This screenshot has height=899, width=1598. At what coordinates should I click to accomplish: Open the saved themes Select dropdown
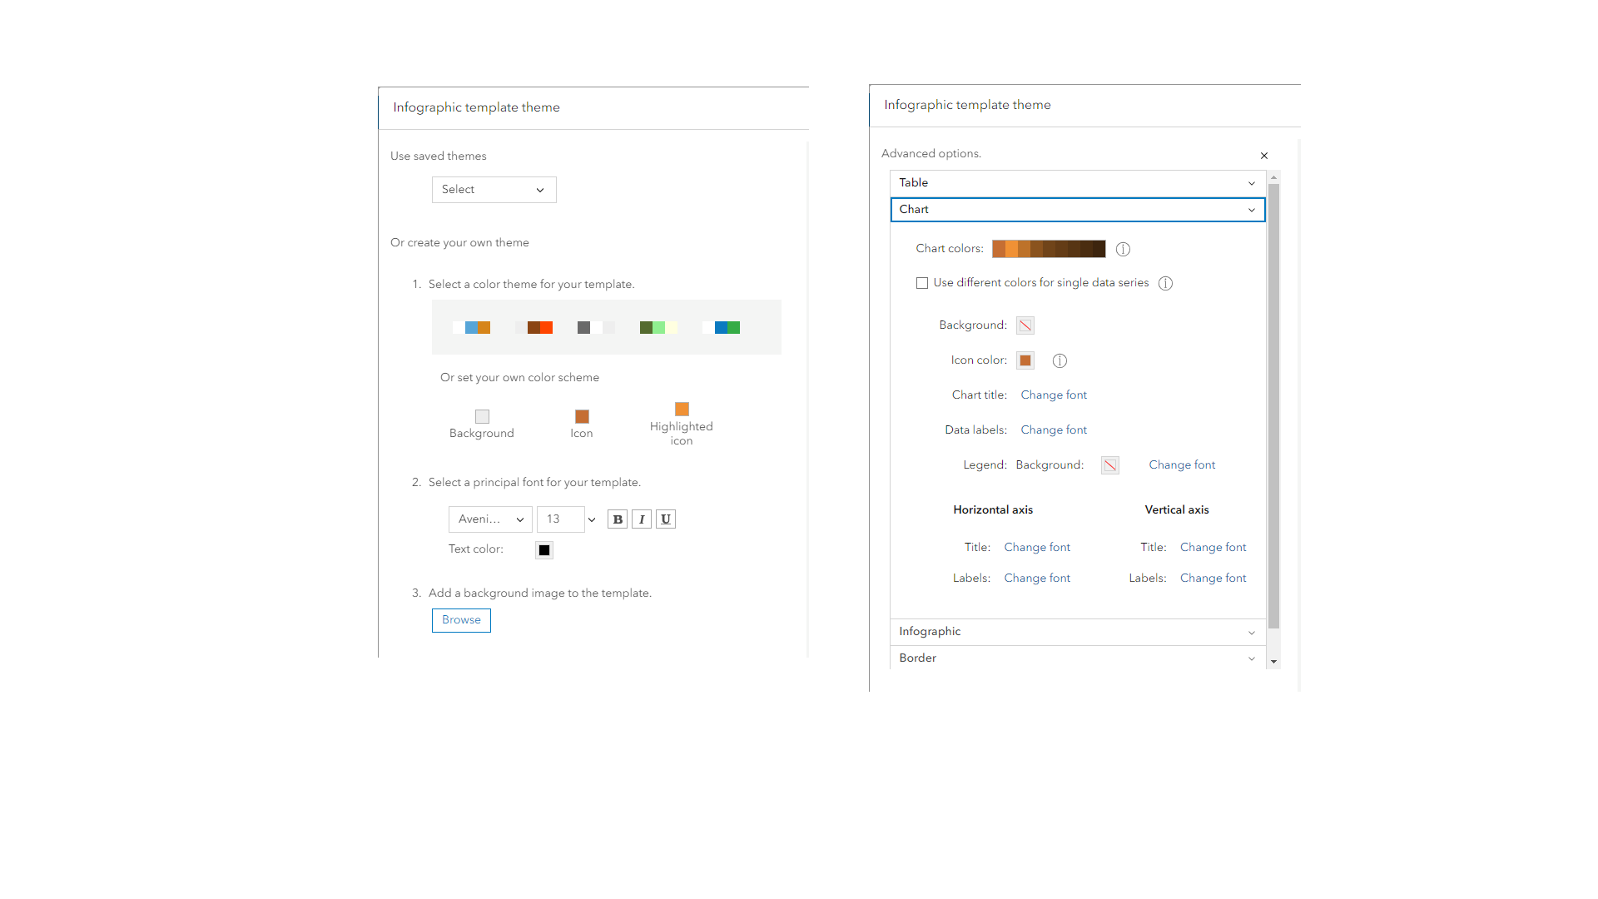click(x=494, y=189)
